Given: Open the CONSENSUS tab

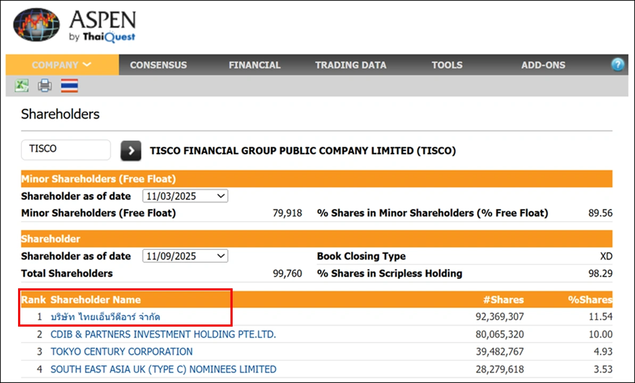Looking at the screenshot, I should click(159, 65).
